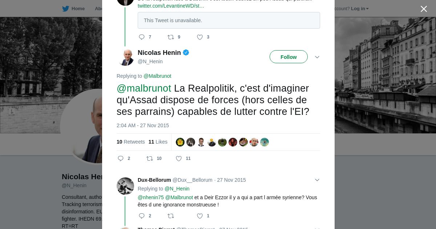Like the Dux-Bellorum reply tweet
The image size is (436, 229).
point(200,216)
